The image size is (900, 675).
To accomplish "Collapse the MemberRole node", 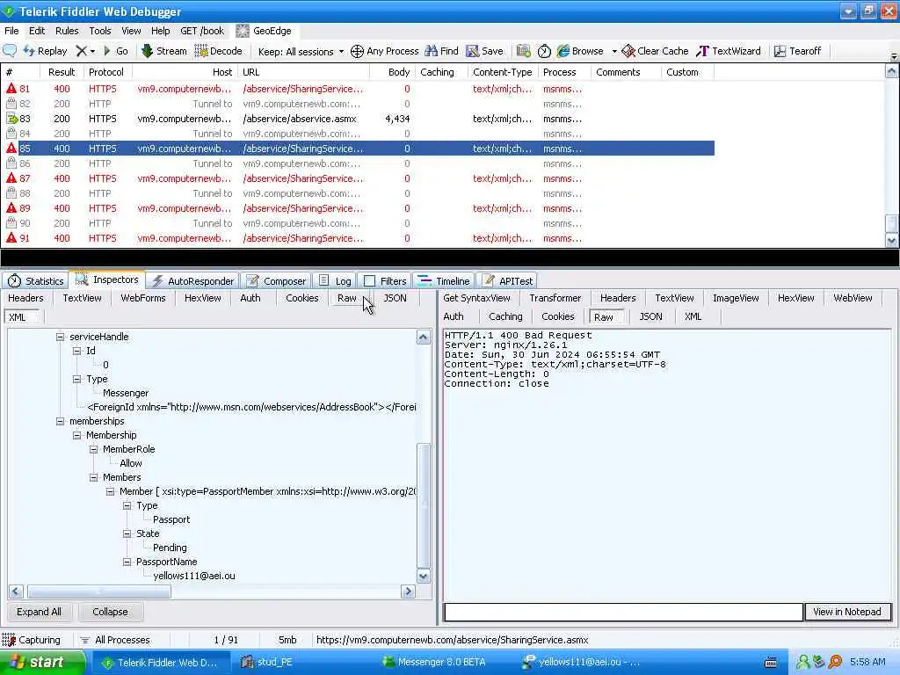I will click(93, 449).
